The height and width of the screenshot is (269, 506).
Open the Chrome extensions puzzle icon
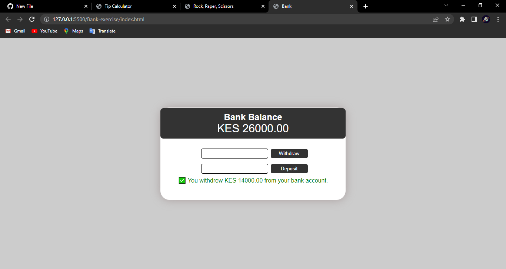[462, 19]
